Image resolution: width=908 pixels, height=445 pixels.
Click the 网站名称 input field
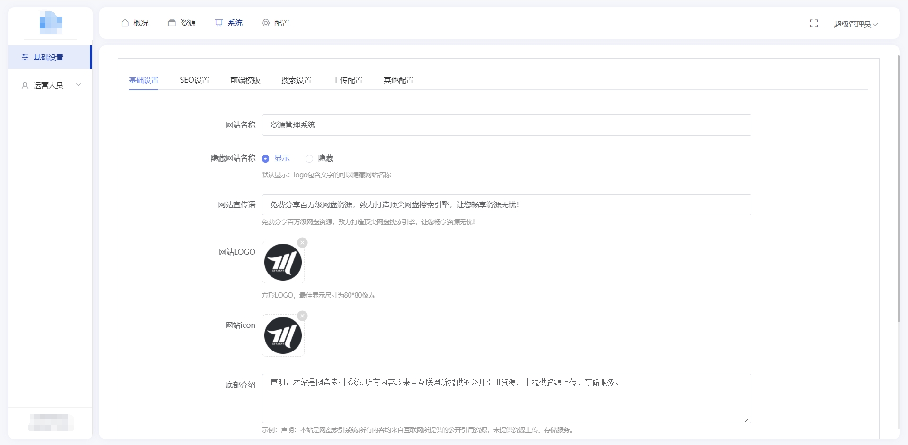coord(506,125)
